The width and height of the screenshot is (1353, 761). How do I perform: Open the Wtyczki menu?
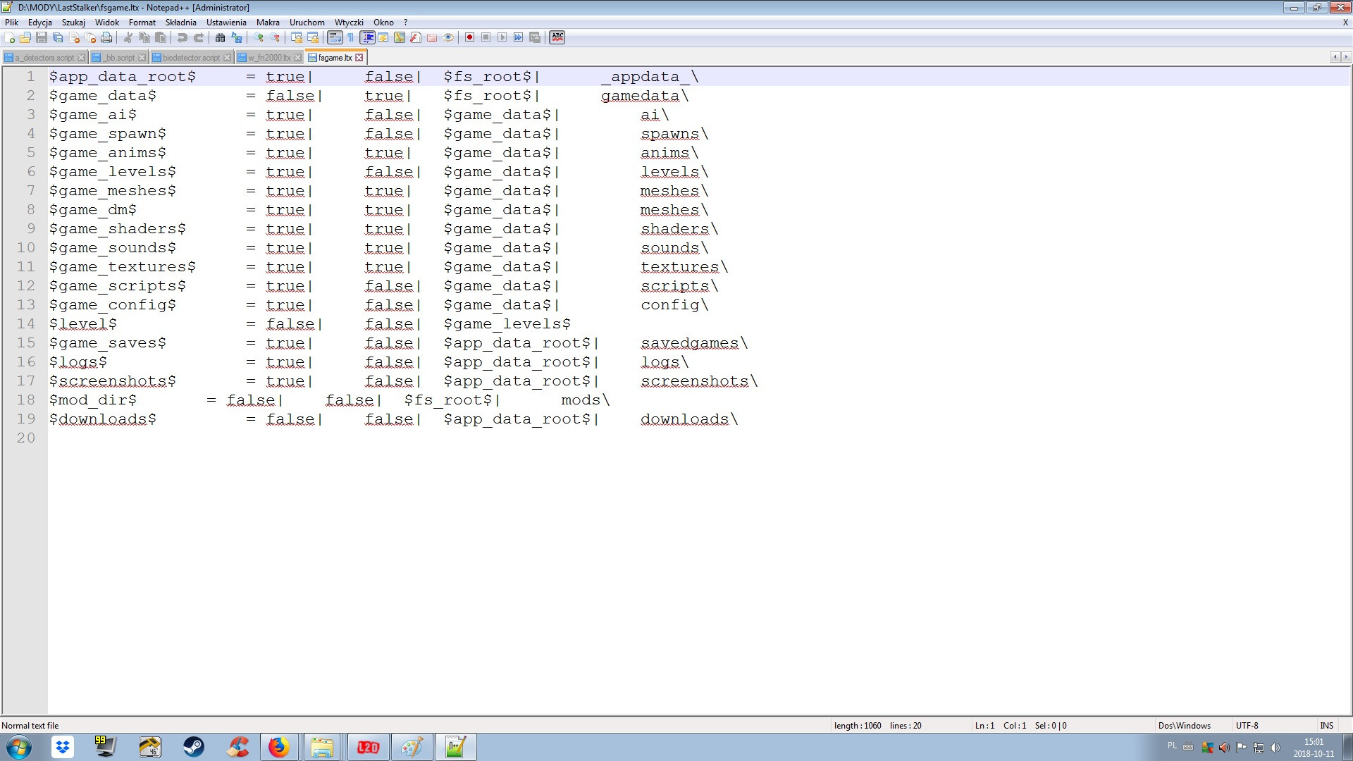348,23
